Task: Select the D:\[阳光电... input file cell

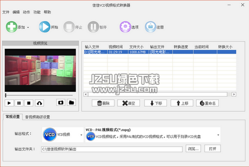Action: pyautogui.click(x=96, y=52)
